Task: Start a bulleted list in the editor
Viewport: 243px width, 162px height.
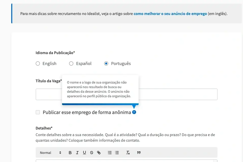Action: (117, 153)
